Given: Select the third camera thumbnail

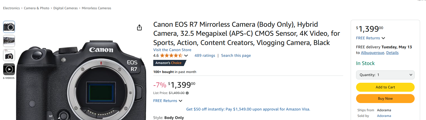Looking at the screenshot, I should click(x=9, y=55).
